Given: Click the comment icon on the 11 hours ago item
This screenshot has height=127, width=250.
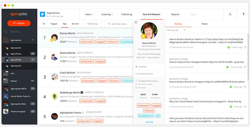Looking at the screenshot, I should (x=245, y=67).
